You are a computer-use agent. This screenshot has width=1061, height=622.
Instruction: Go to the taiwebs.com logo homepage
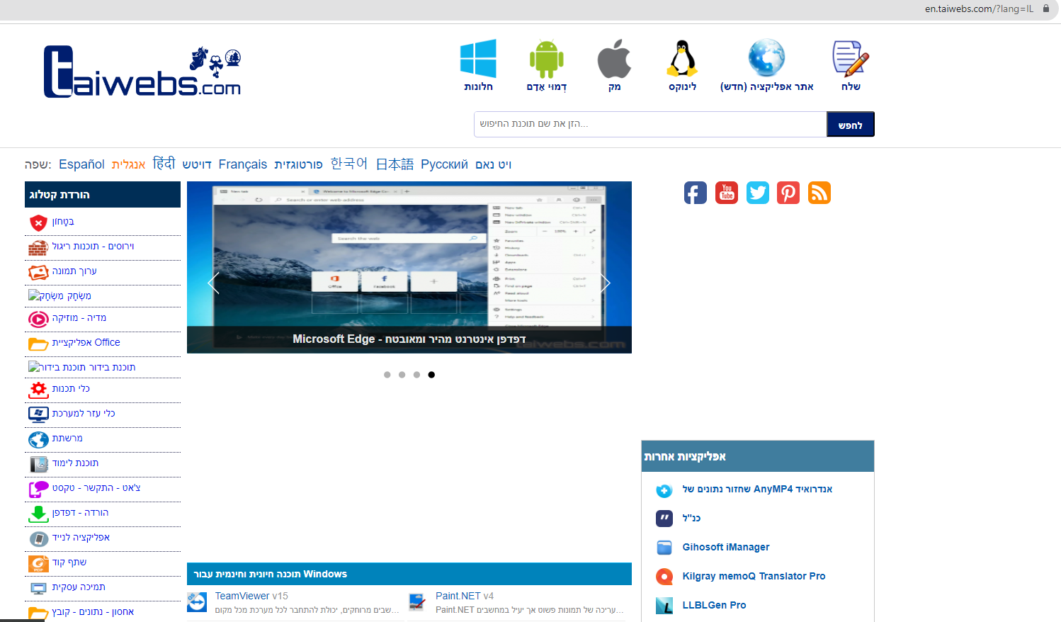[x=142, y=72]
